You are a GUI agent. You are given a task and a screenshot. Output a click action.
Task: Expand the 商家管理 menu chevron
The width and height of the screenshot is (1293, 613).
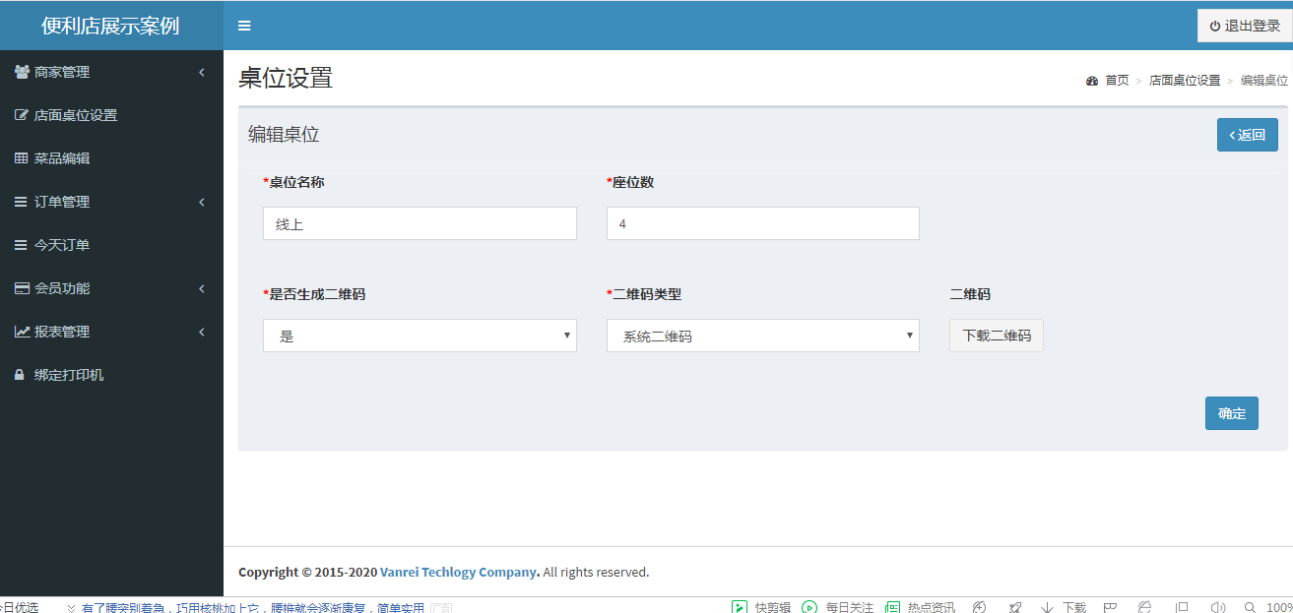[x=202, y=72]
